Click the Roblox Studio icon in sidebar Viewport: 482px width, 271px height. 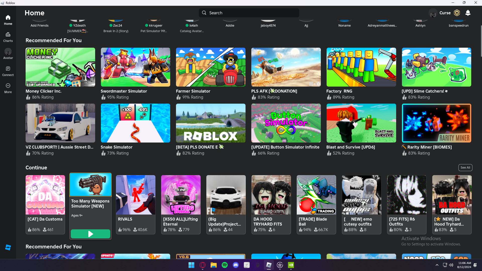[8, 247]
